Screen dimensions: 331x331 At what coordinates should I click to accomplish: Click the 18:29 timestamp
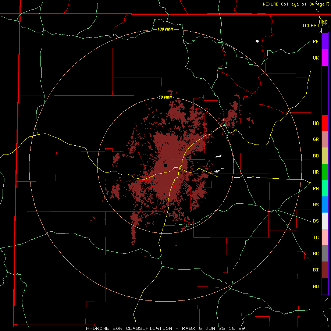[x=236, y=328]
